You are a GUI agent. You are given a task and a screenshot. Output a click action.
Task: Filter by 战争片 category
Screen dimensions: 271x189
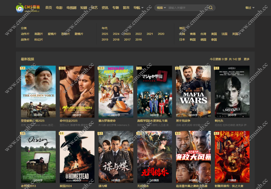(x=25, y=40)
